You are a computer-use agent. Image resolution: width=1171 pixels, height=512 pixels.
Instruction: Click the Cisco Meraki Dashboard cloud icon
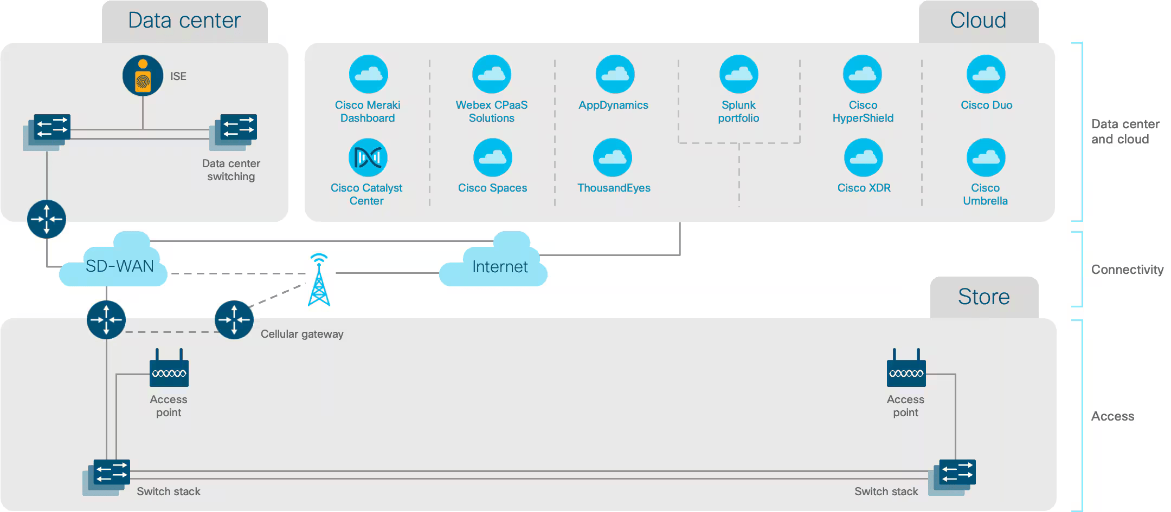click(x=369, y=74)
